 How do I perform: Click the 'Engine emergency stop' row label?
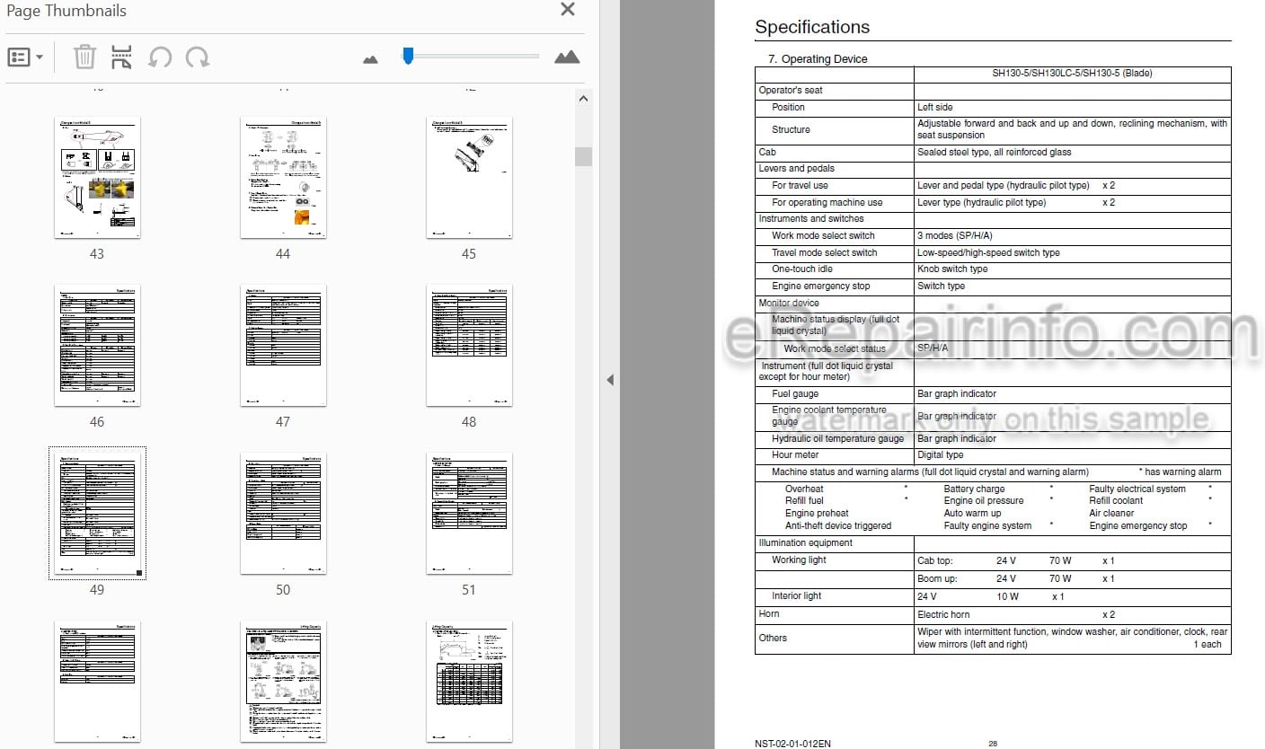click(821, 286)
